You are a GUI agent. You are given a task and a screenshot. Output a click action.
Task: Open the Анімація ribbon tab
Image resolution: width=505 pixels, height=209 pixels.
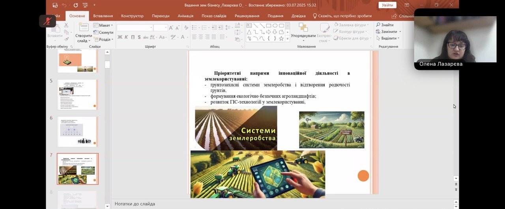pos(185,16)
